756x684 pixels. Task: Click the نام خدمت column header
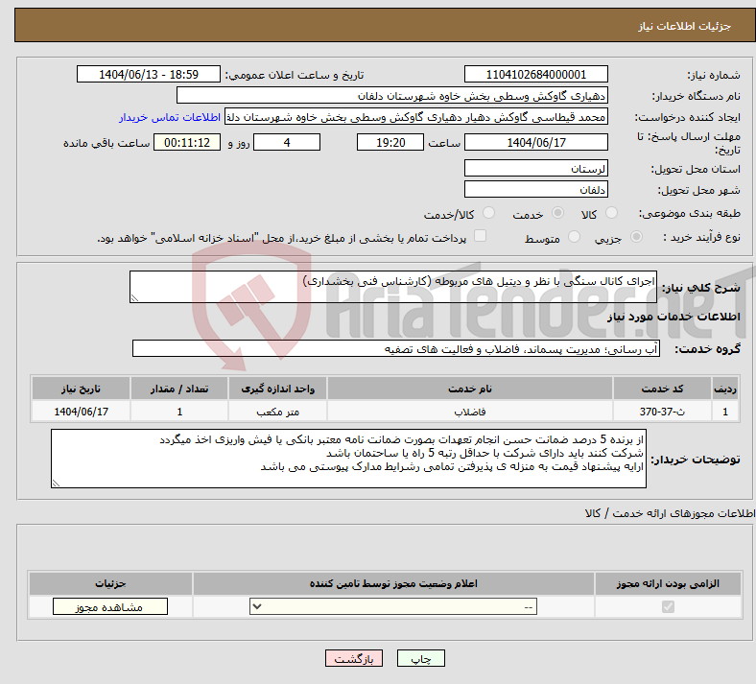(469, 389)
